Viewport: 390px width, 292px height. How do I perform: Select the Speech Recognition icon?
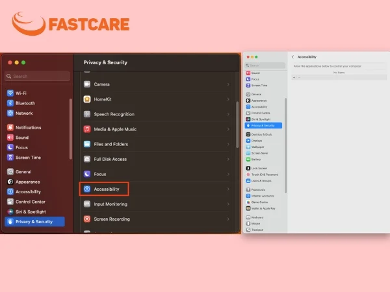(x=87, y=114)
